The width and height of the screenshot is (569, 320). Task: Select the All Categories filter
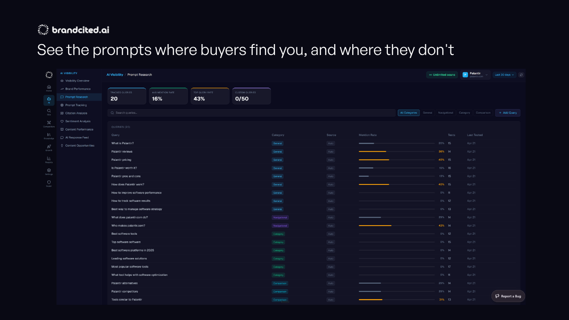409,113
